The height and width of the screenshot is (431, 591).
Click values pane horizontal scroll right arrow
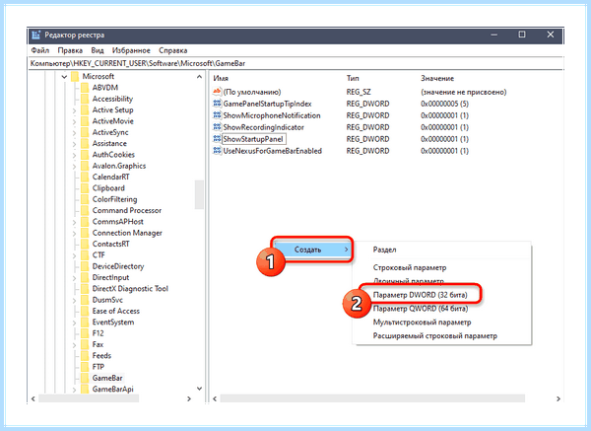pos(558,398)
